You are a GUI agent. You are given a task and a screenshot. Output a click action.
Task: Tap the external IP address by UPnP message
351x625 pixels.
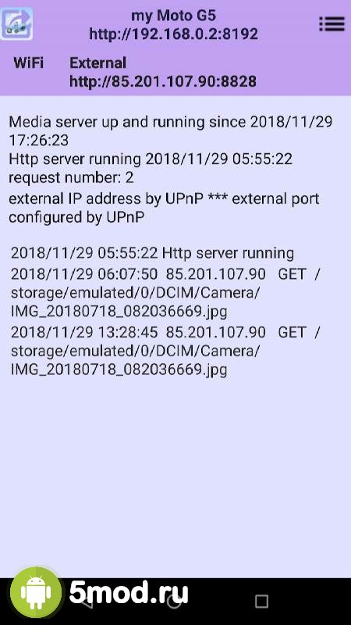point(164,208)
